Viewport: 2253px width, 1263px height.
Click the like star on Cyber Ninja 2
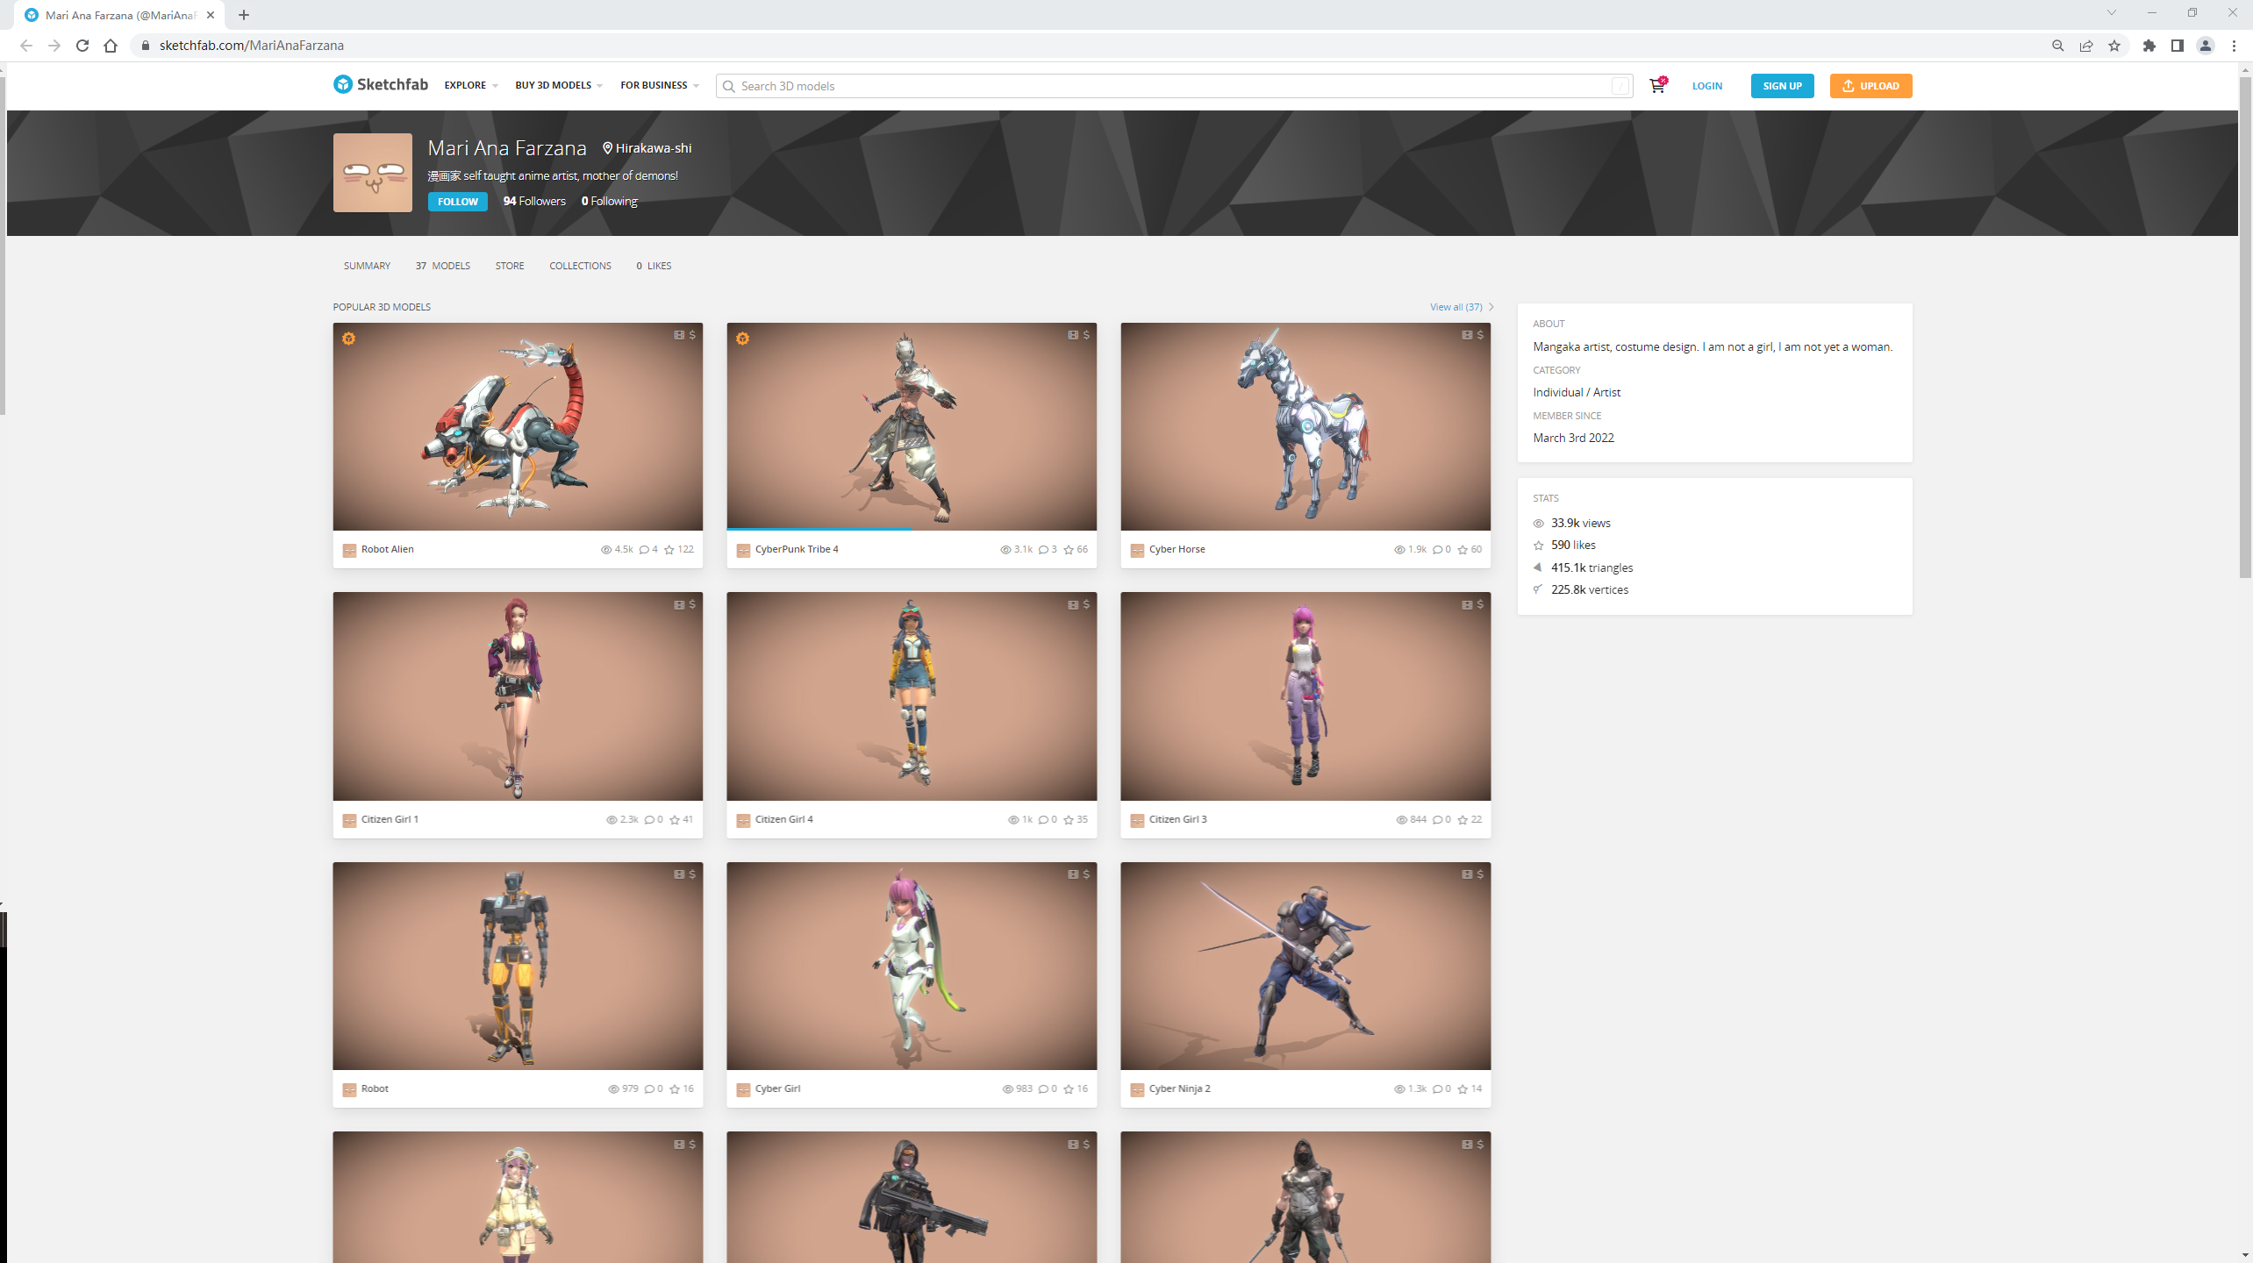[x=1463, y=1089]
